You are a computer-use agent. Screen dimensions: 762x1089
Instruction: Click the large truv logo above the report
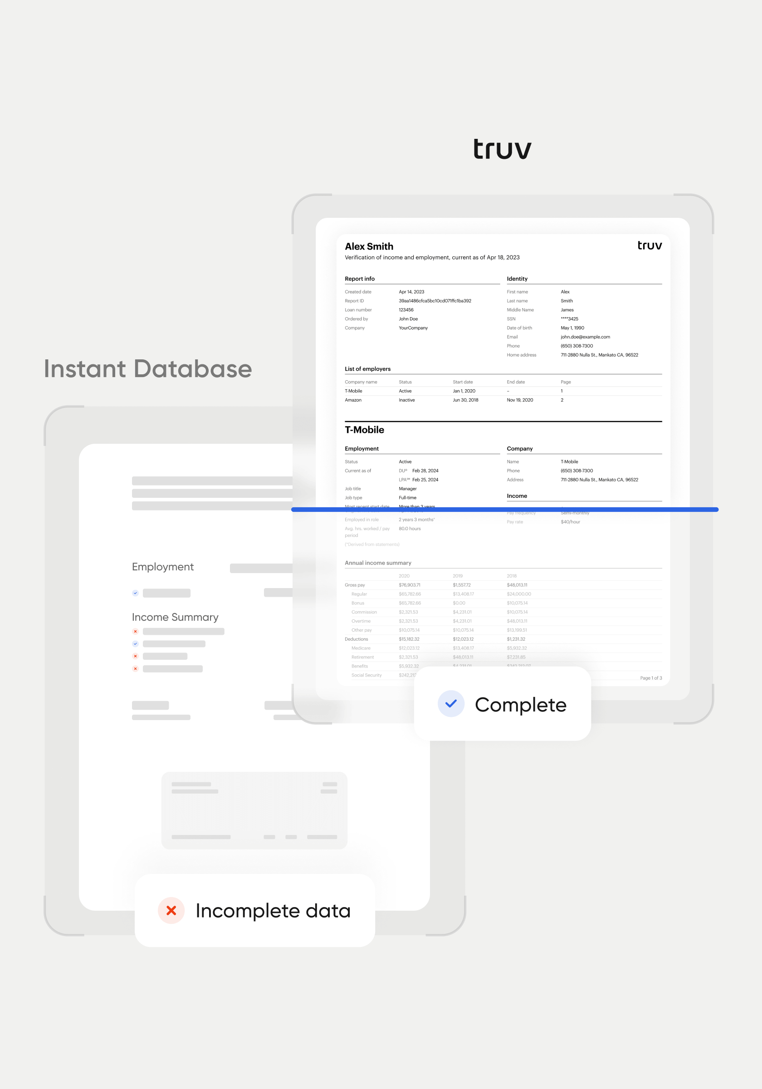502,149
